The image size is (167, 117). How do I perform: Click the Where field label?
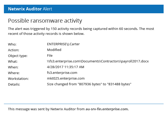click(14, 73)
